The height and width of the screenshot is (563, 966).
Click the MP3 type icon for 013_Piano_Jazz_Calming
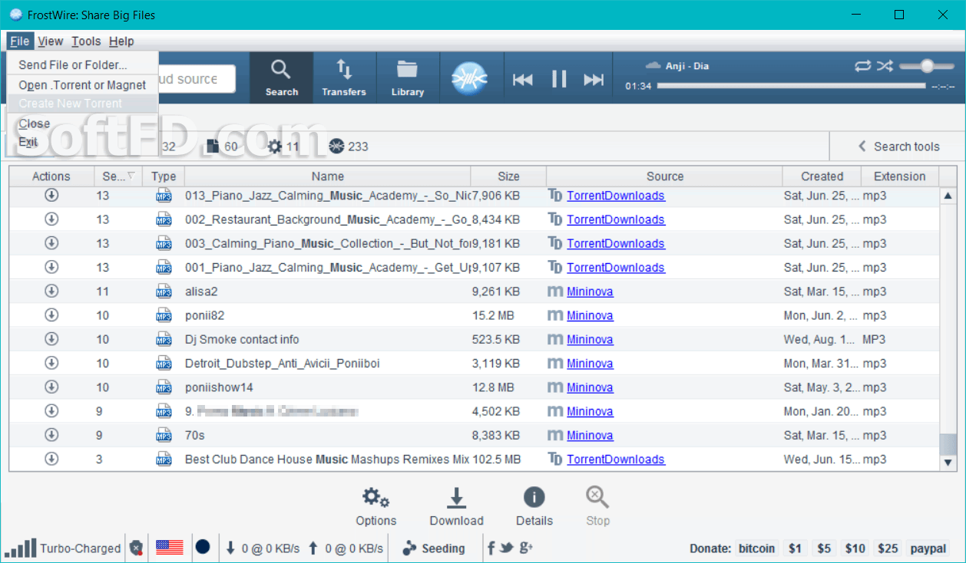(x=164, y=196)
